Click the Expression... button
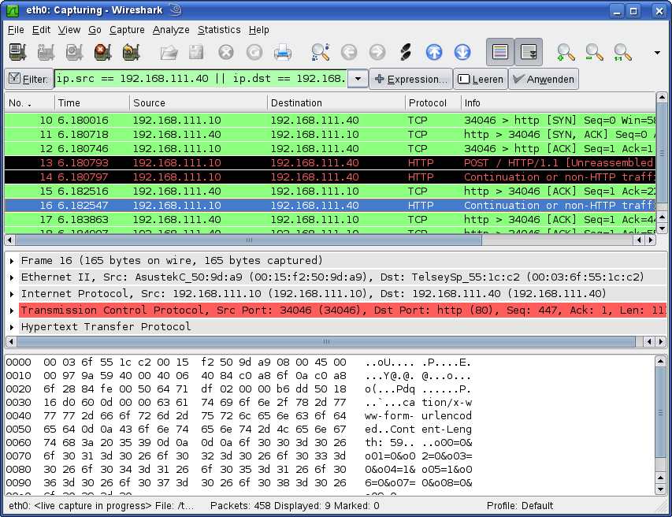672x517 pixels. tap(410, 79)
